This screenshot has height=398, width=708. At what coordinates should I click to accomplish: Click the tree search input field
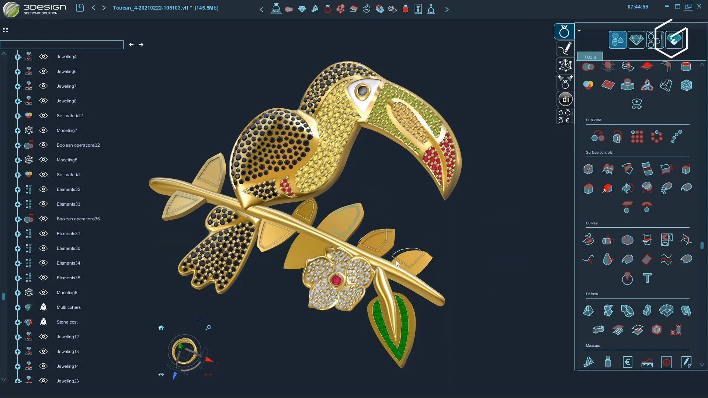tap(62, 45)
